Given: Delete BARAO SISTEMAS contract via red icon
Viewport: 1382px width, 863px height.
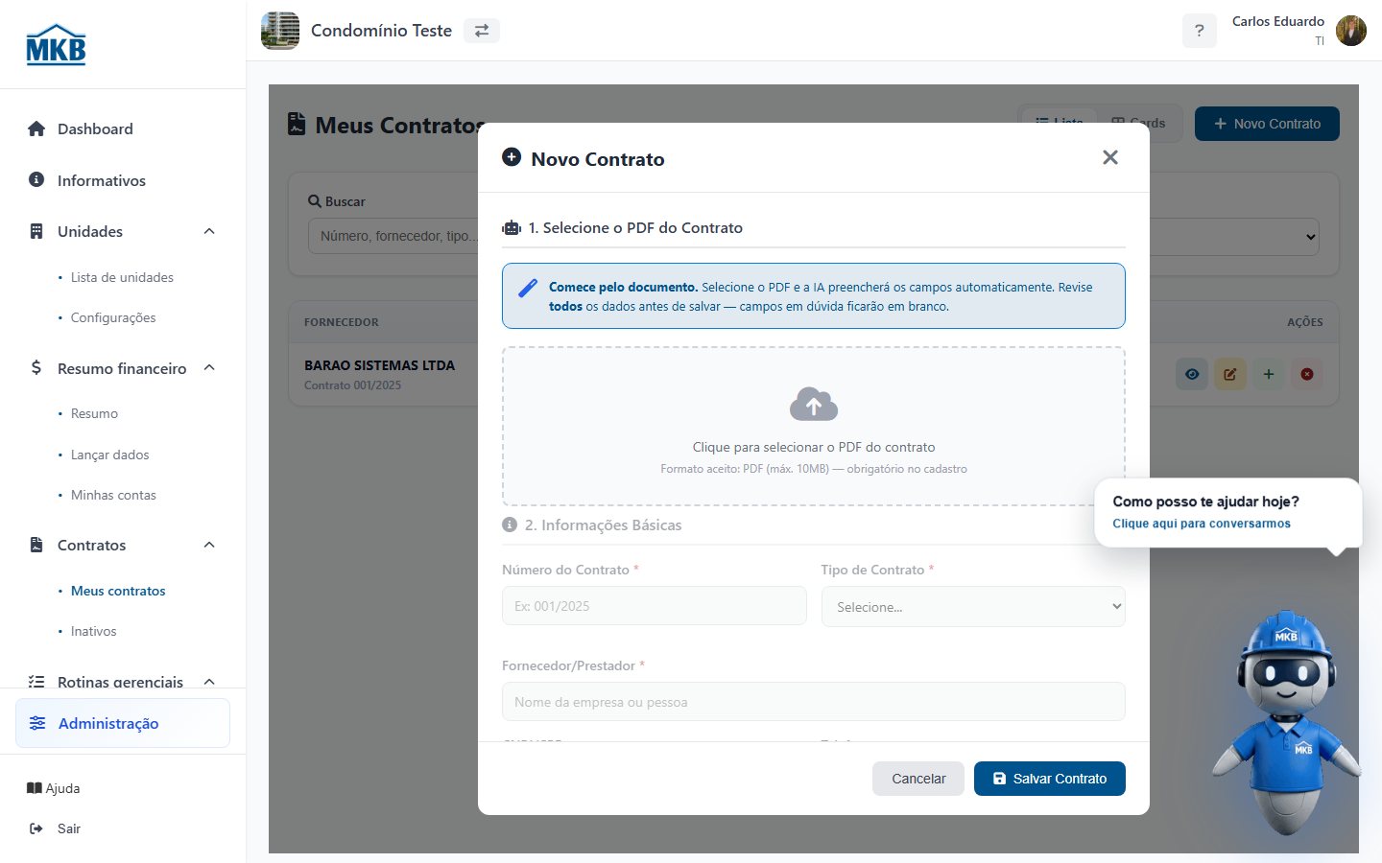Looking at the screenshot, I should click(1307, 374).
